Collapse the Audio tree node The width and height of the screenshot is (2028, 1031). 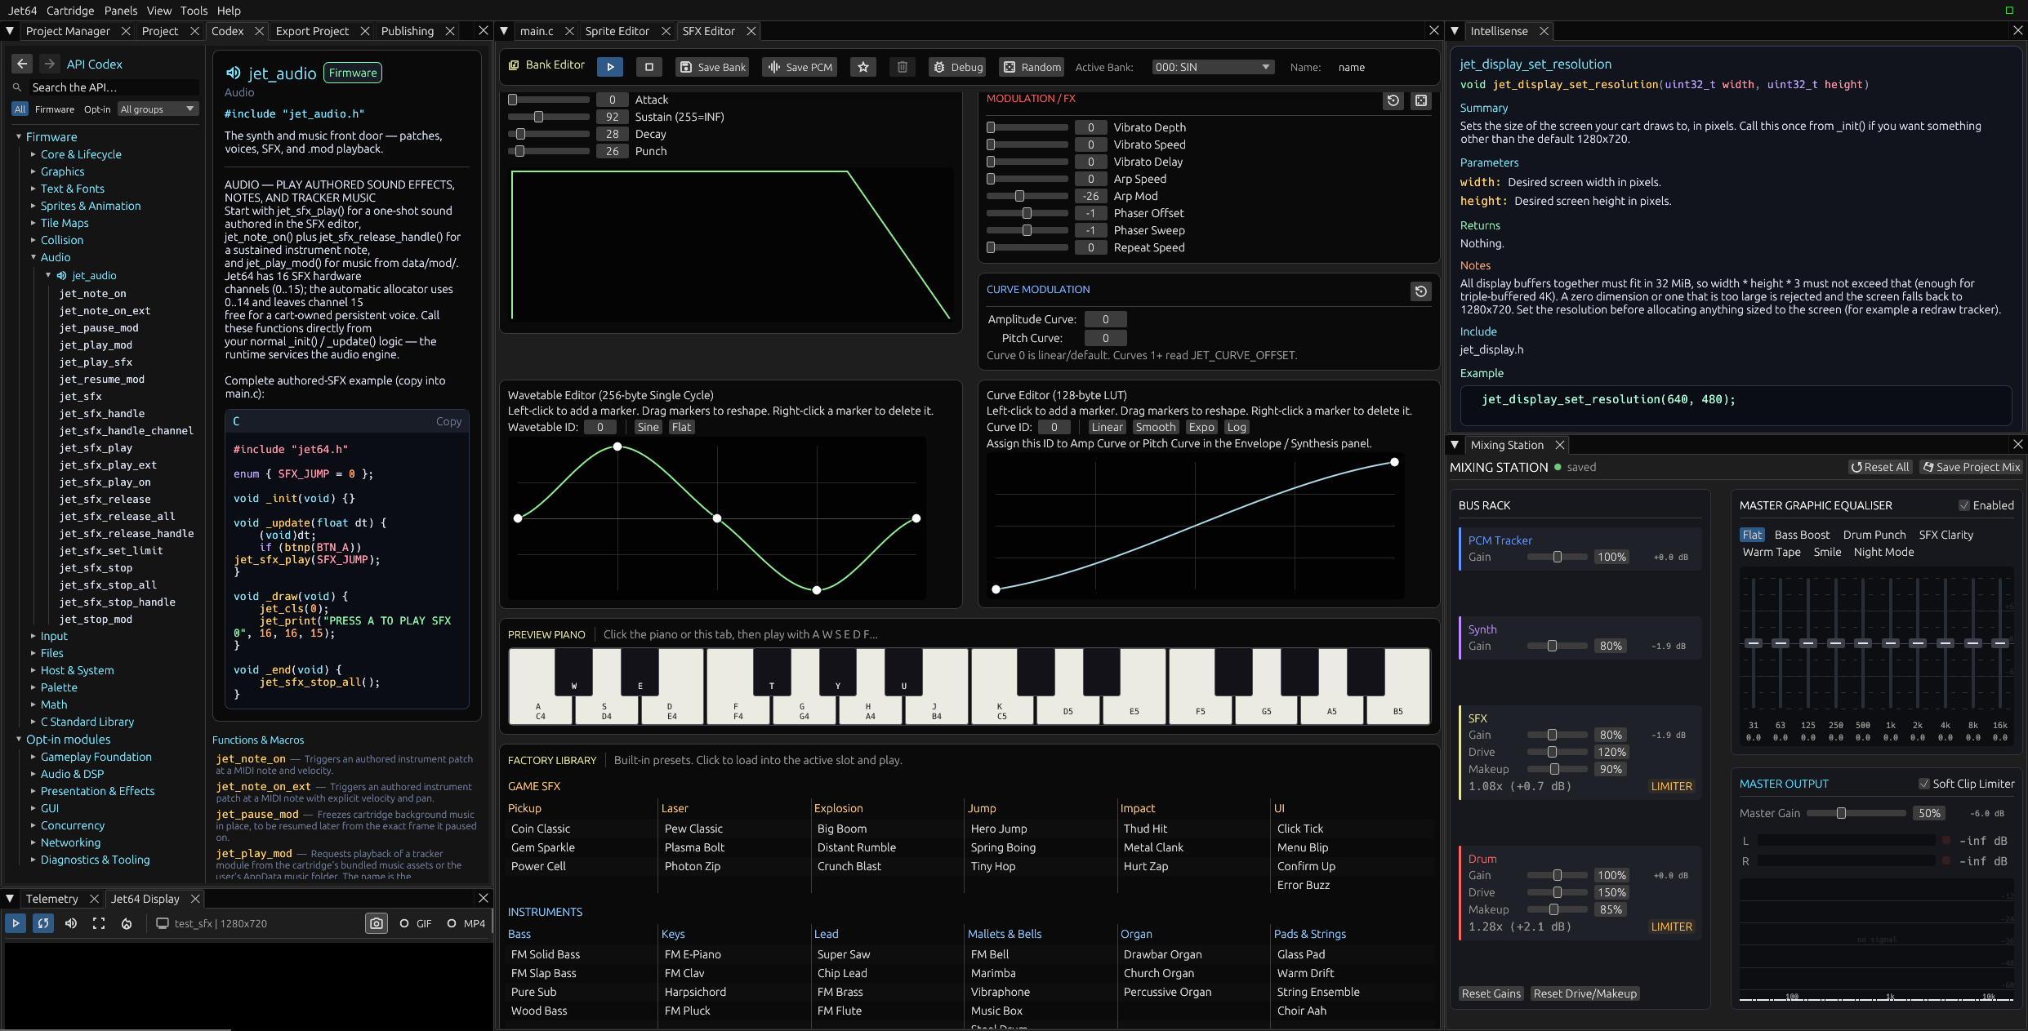pos(33,257)
